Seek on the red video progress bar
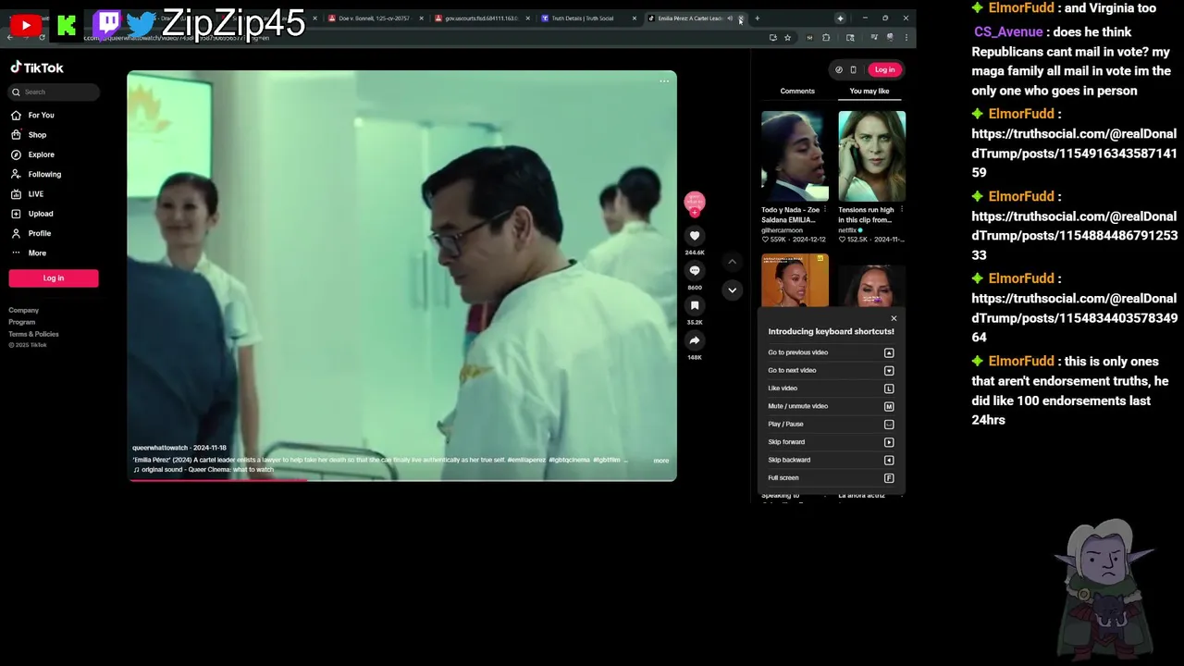This screenshot has height=666, width=1184. [401, 480]
